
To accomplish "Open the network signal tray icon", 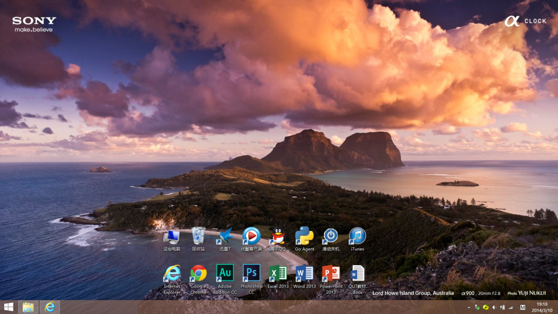I will tap(511, 308).
